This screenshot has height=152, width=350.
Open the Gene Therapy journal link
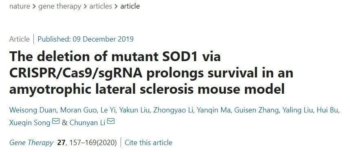31,143
